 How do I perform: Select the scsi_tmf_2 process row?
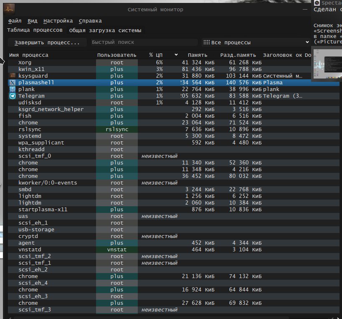173,256
